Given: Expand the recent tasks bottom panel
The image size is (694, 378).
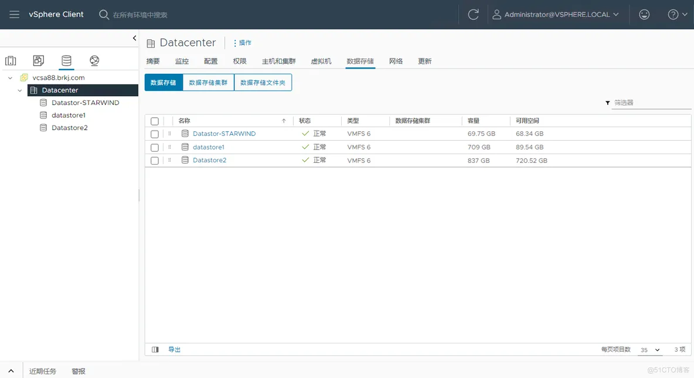Looking at the screenshot, I should tap(11, 371).
